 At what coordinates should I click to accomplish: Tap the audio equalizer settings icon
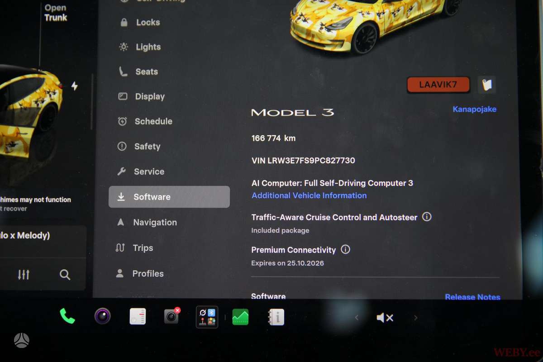pyautogui.click(x=24, y=274)
